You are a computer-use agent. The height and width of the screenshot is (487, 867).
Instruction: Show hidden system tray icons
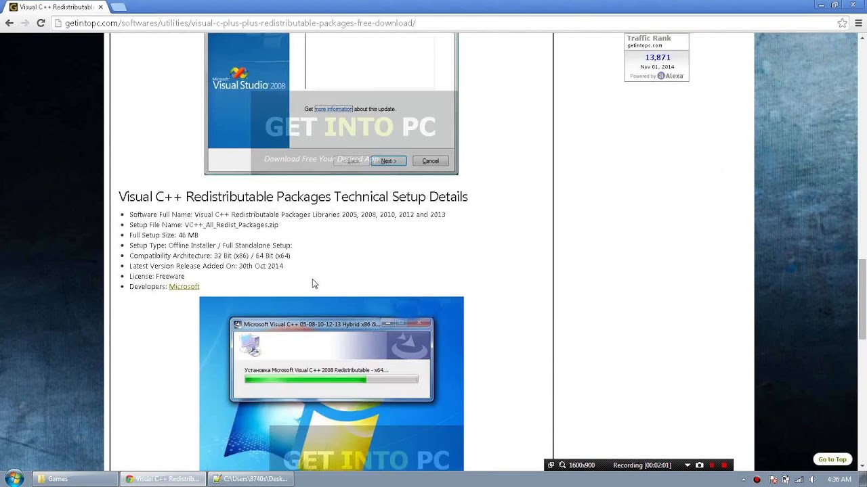(x=744, y=480)
